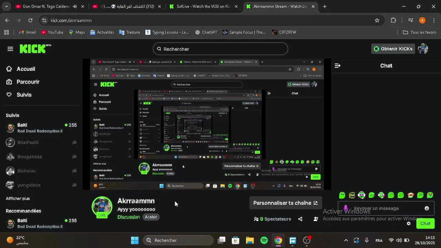Open the BilalFadili offline channel
441x248 pixels.
click(41, 142)
